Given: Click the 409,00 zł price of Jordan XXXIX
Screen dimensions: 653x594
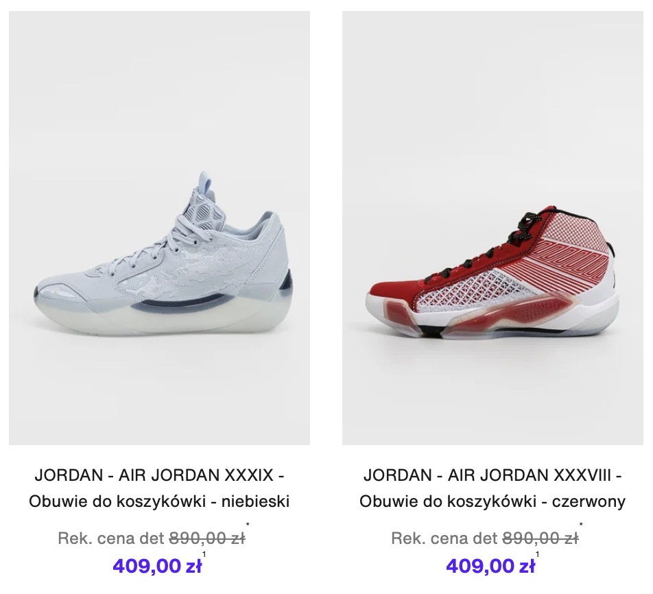Looking at the screenshot, I should coord(157,566).
